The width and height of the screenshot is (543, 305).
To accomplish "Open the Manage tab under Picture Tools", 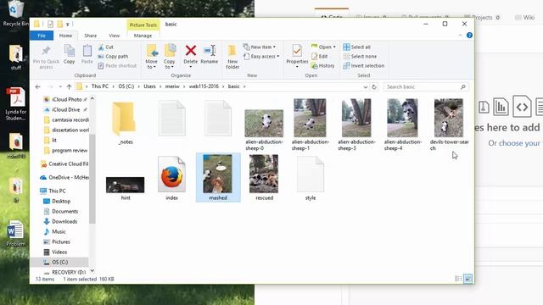I will point(143,36).
